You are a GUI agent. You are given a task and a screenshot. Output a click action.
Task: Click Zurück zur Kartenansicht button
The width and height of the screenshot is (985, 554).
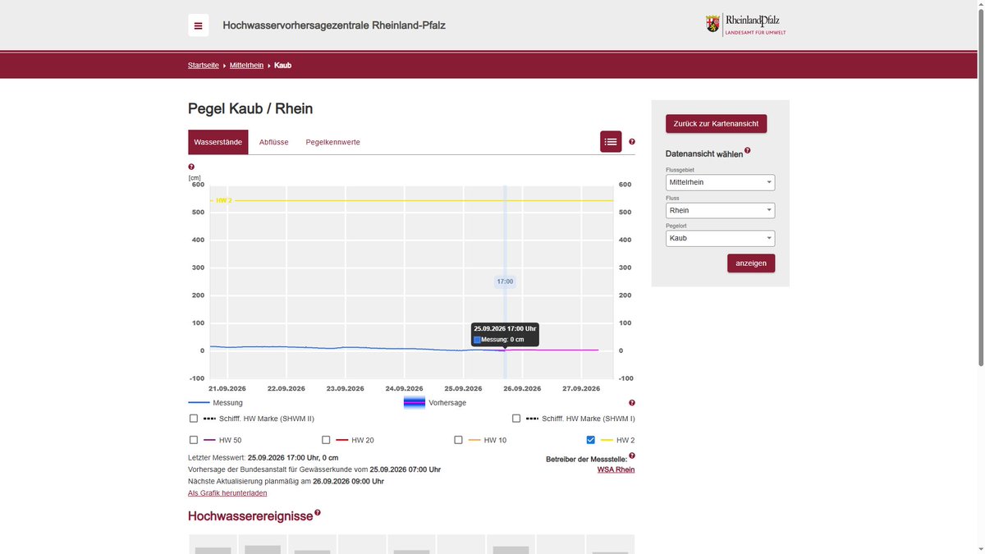[717, 124]
